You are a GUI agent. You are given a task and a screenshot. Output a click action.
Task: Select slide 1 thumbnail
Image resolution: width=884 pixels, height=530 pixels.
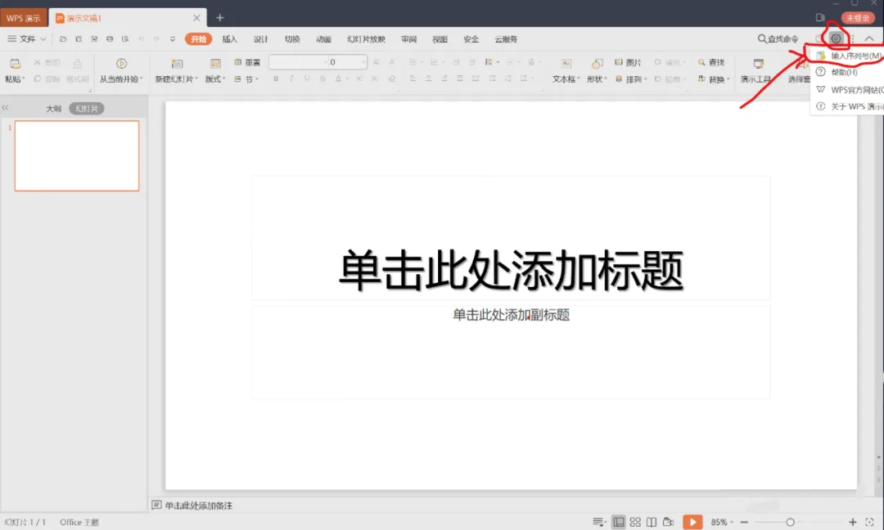tap(77, 155)
